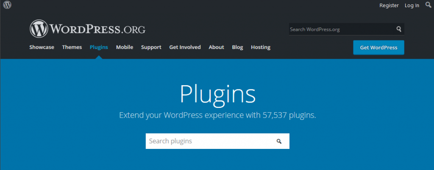Open the Support menu item

(x=151, y=47)
